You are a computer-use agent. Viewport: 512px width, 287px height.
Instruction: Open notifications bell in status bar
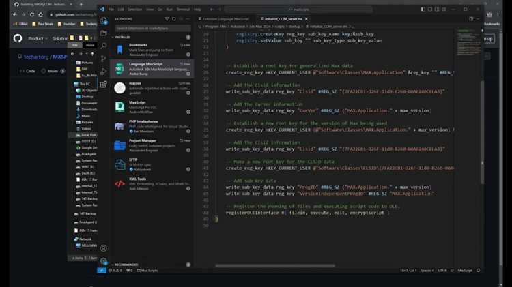click(x=479, y=271)
